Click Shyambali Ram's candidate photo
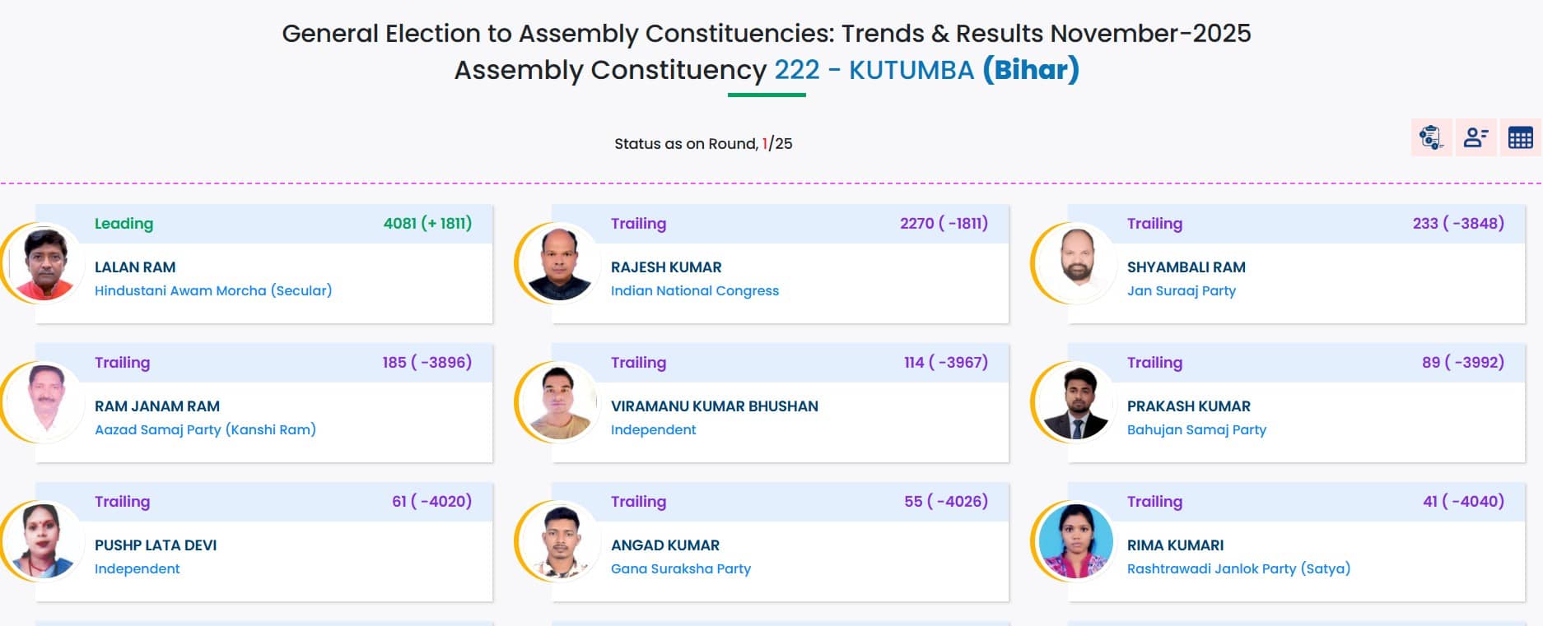 click(x=1076, y=263)
